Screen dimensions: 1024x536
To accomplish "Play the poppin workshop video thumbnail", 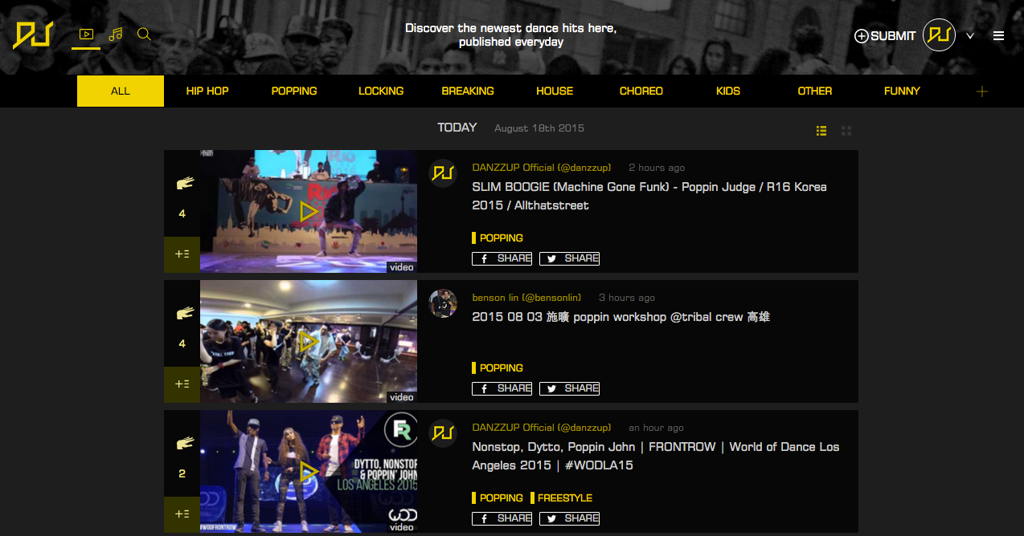I will coord(309,342).
